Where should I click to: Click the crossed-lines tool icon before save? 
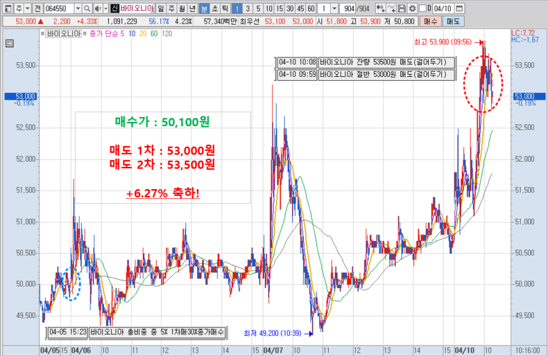[392, 9]
